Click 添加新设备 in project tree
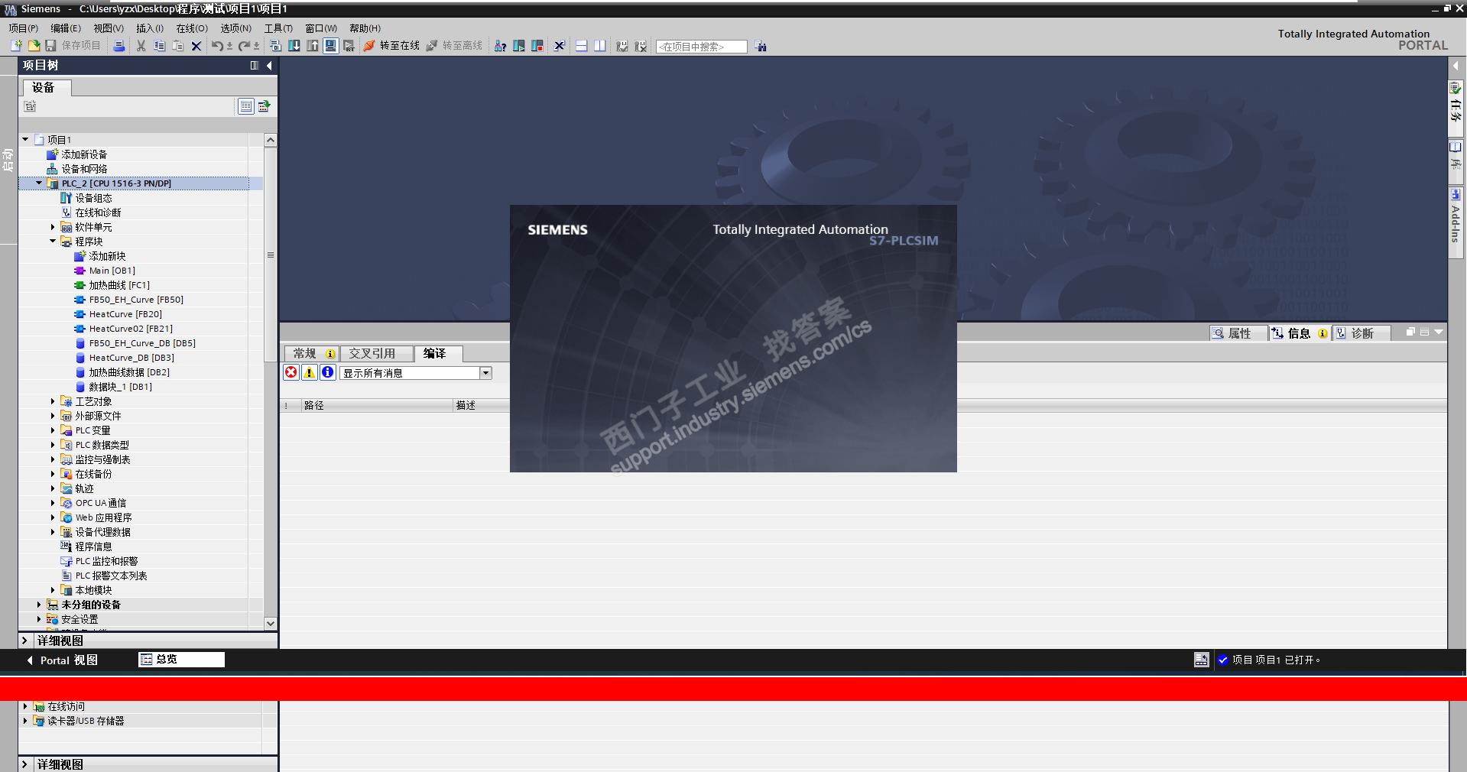This screenshot has width=1467, height=772. click(84, 154)
